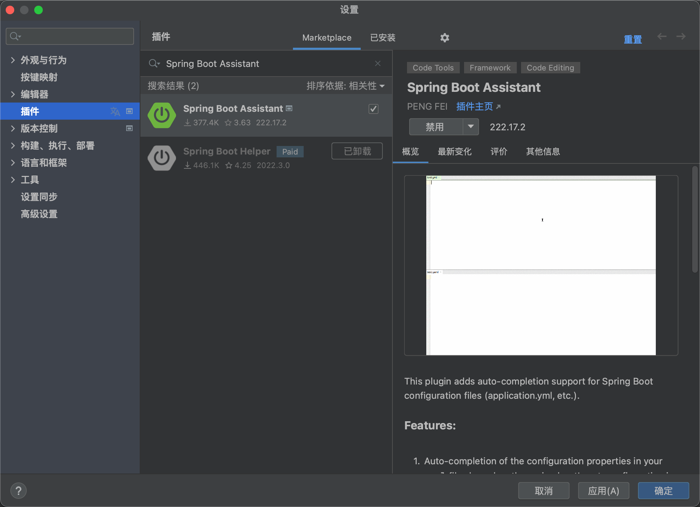
Task: Click the Spring Boot Helper gray icon
Action: click(x=162, y=158)
